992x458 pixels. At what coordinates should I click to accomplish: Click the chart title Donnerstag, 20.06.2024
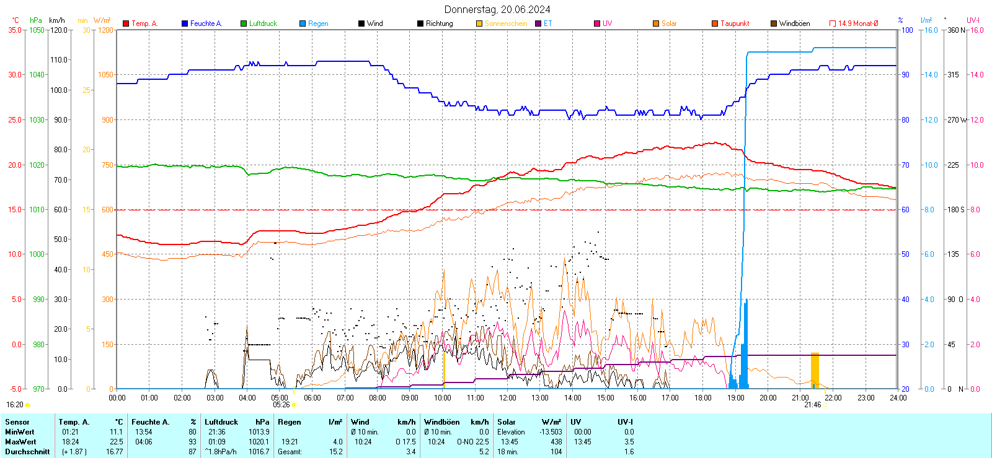click(x=497, y=9)
